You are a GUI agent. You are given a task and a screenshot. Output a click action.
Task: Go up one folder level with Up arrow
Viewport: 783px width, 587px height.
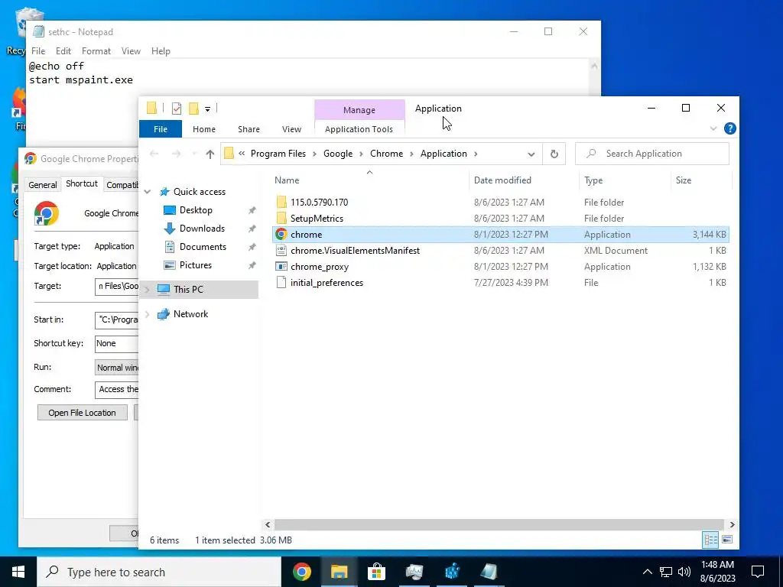[210, 154]
